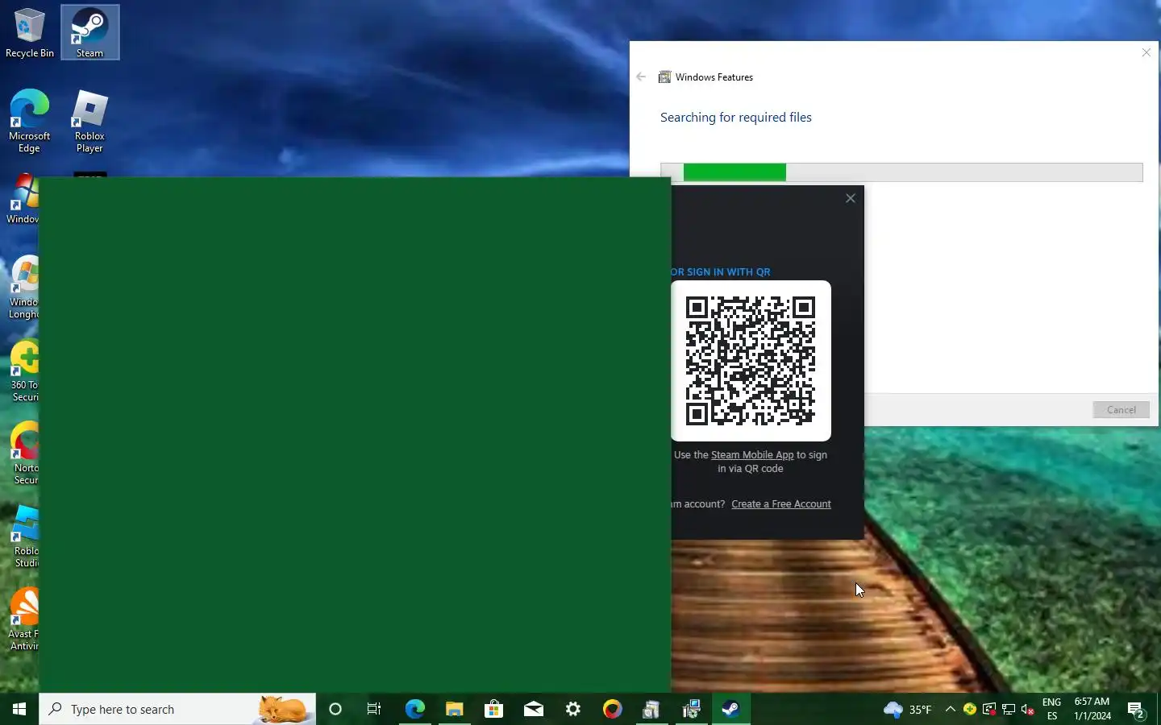Select the Avast Free Antivirus desktop icon
Viewport: 1161px width, 725px height.
(x=24, y=619)
